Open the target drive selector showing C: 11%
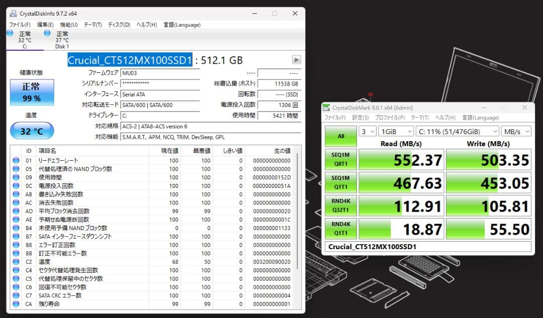543x318 pixels. point(456,131)
